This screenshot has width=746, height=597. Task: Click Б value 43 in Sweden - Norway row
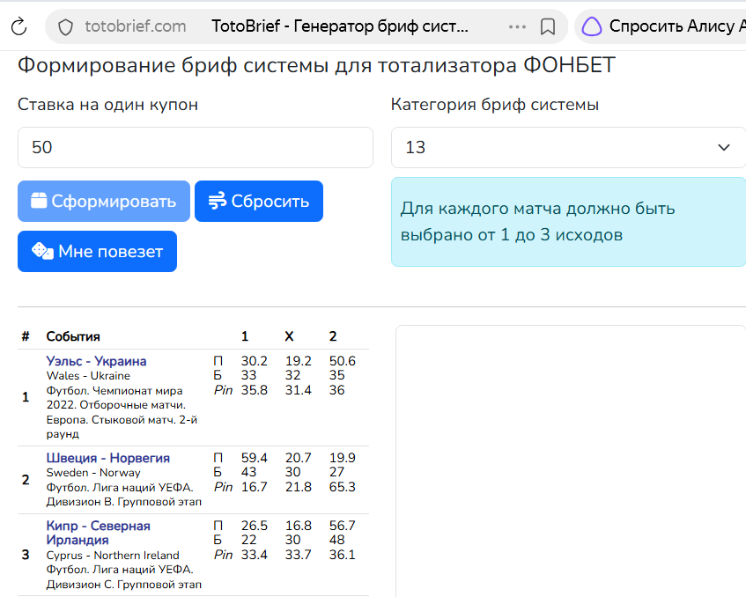pyautogui.click(x=248, y=472)
